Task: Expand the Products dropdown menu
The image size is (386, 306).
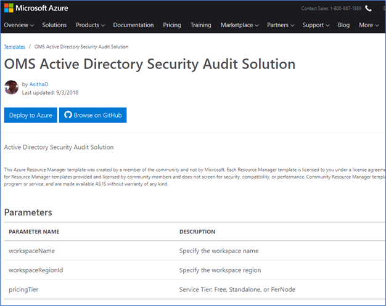Action: pyautogui.click(x=91, y=25)
